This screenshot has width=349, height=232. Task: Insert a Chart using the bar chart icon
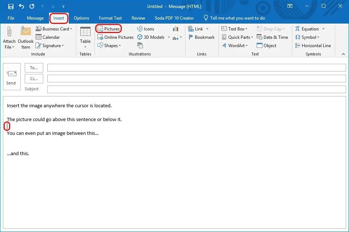[176, 29]
